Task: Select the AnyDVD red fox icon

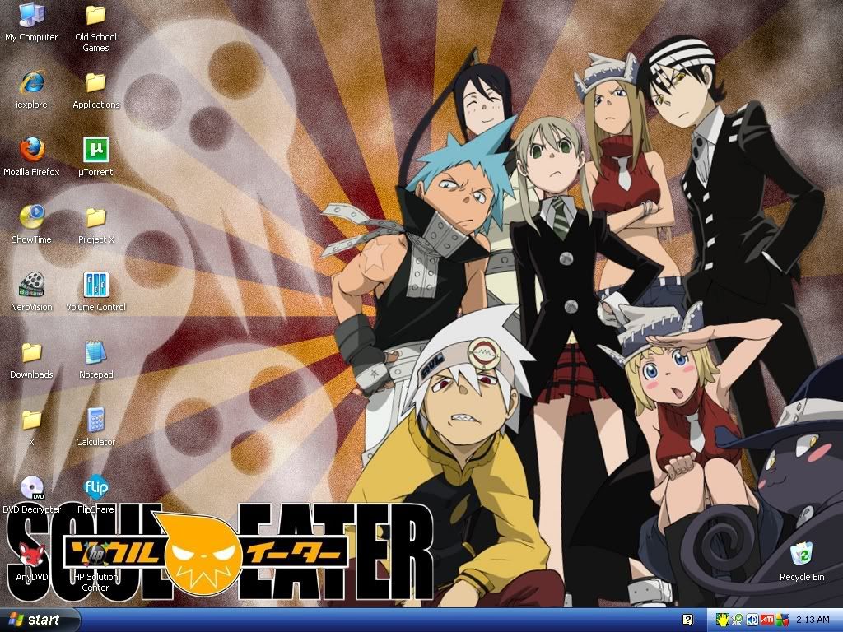Action: click(31, 555)
